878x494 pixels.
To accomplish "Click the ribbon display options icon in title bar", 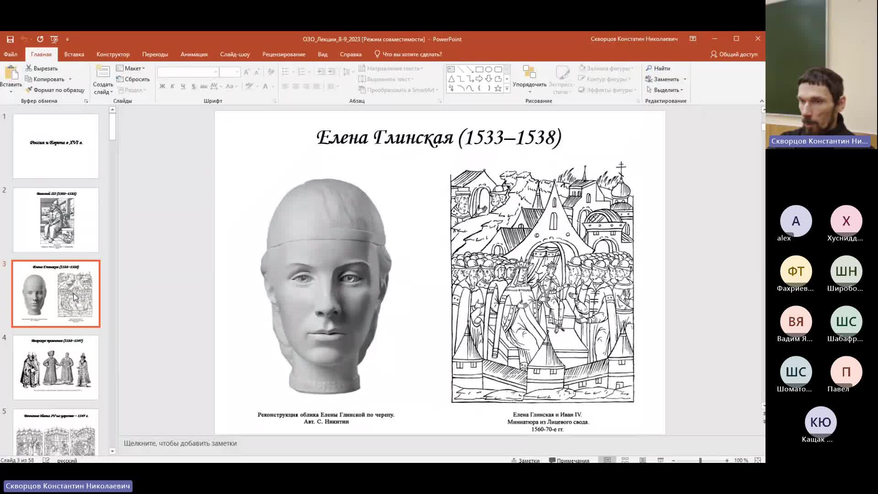I will click(693, 39).
